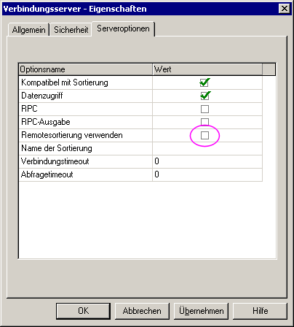Viewport: 294px width, 327px height.
Task: Click the OK button
Action: (x=83, y=311)
